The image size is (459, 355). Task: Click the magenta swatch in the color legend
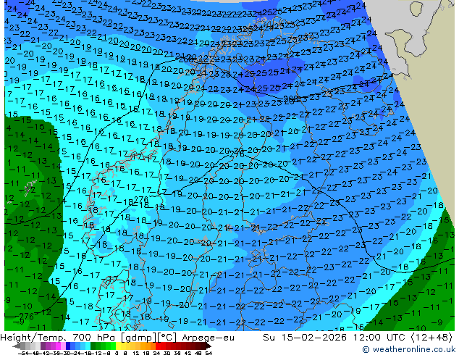(x=58, y=346)
